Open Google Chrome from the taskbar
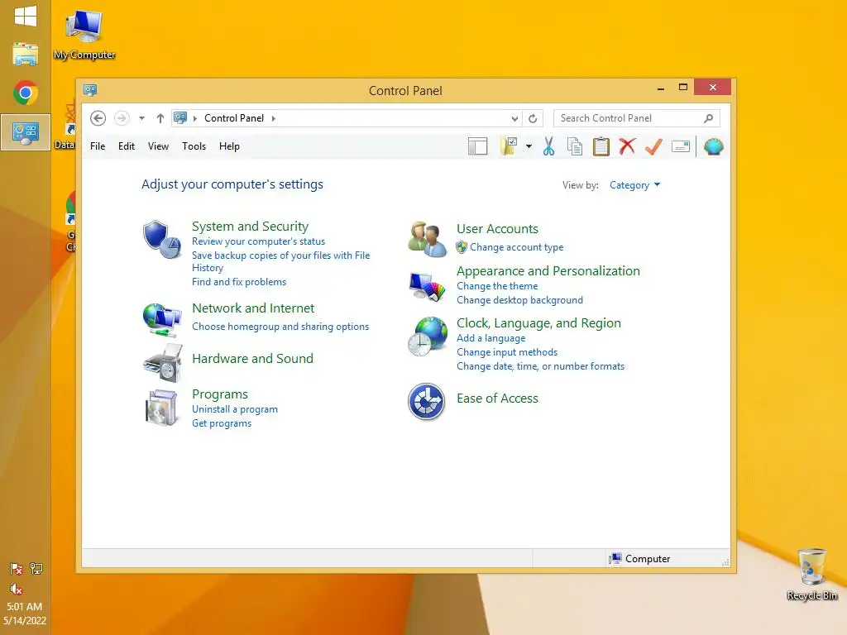This screenshot has width=847, height=635. pos(26,93)
